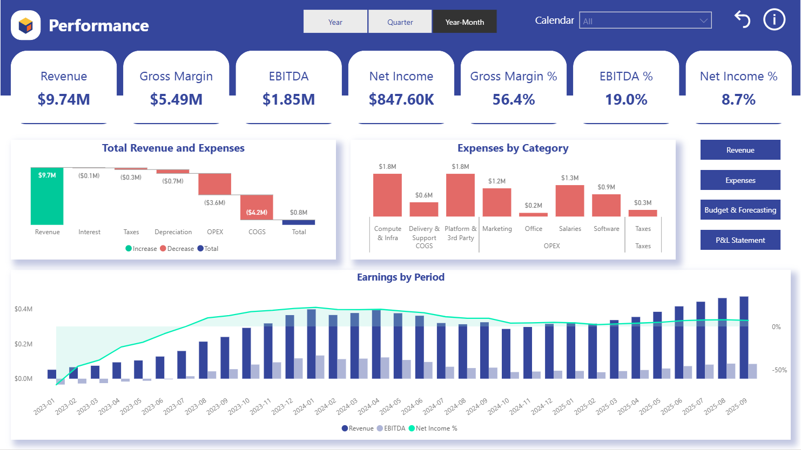Click the cube logo icon beside Performance
The width and height of the screenshot is (801, 450).
26,25
